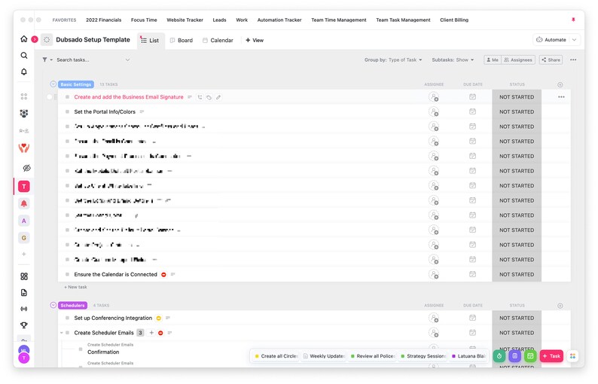
Task: Click + New task under Basic Settings
Action: coord(75,287)
